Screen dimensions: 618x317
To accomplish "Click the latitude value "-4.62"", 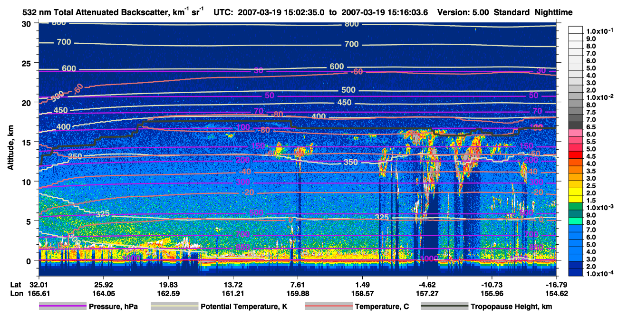I will coord(427,284).
